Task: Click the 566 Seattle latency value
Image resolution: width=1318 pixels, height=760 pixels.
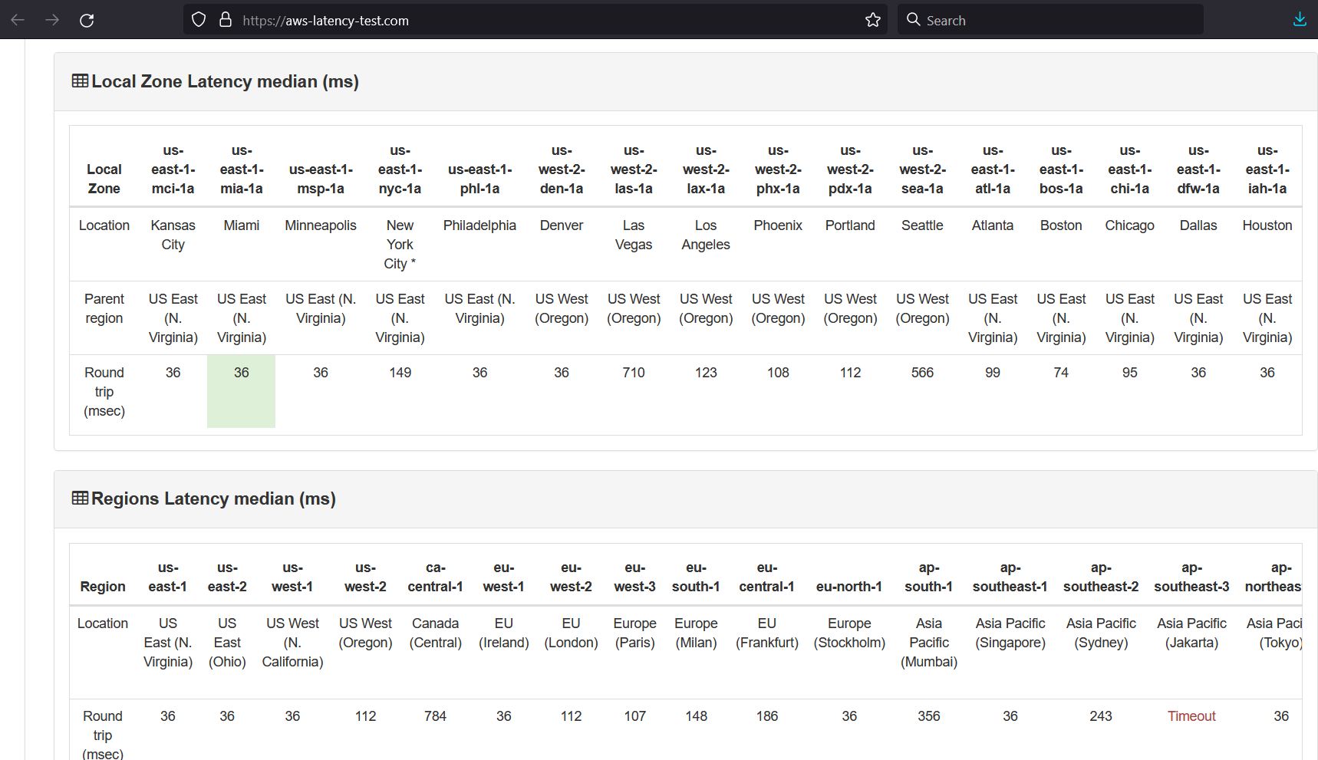Action: coord(922,373)
